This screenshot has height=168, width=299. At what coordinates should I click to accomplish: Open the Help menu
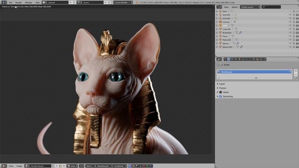pyautogui.click(x=37, y=2)
